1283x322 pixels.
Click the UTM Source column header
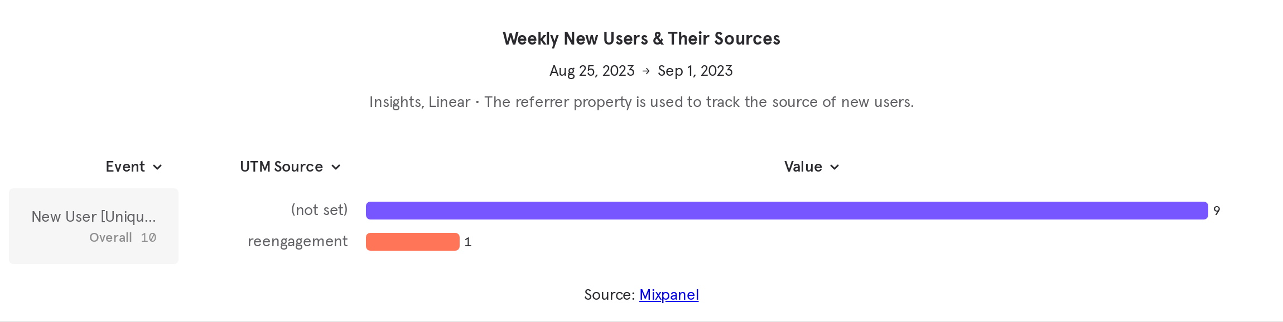pyautogui.click(x=281, y=167)
